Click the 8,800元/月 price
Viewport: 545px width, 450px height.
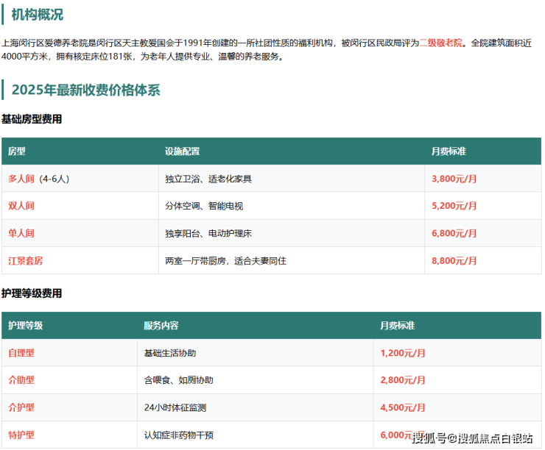pos(454,260)
